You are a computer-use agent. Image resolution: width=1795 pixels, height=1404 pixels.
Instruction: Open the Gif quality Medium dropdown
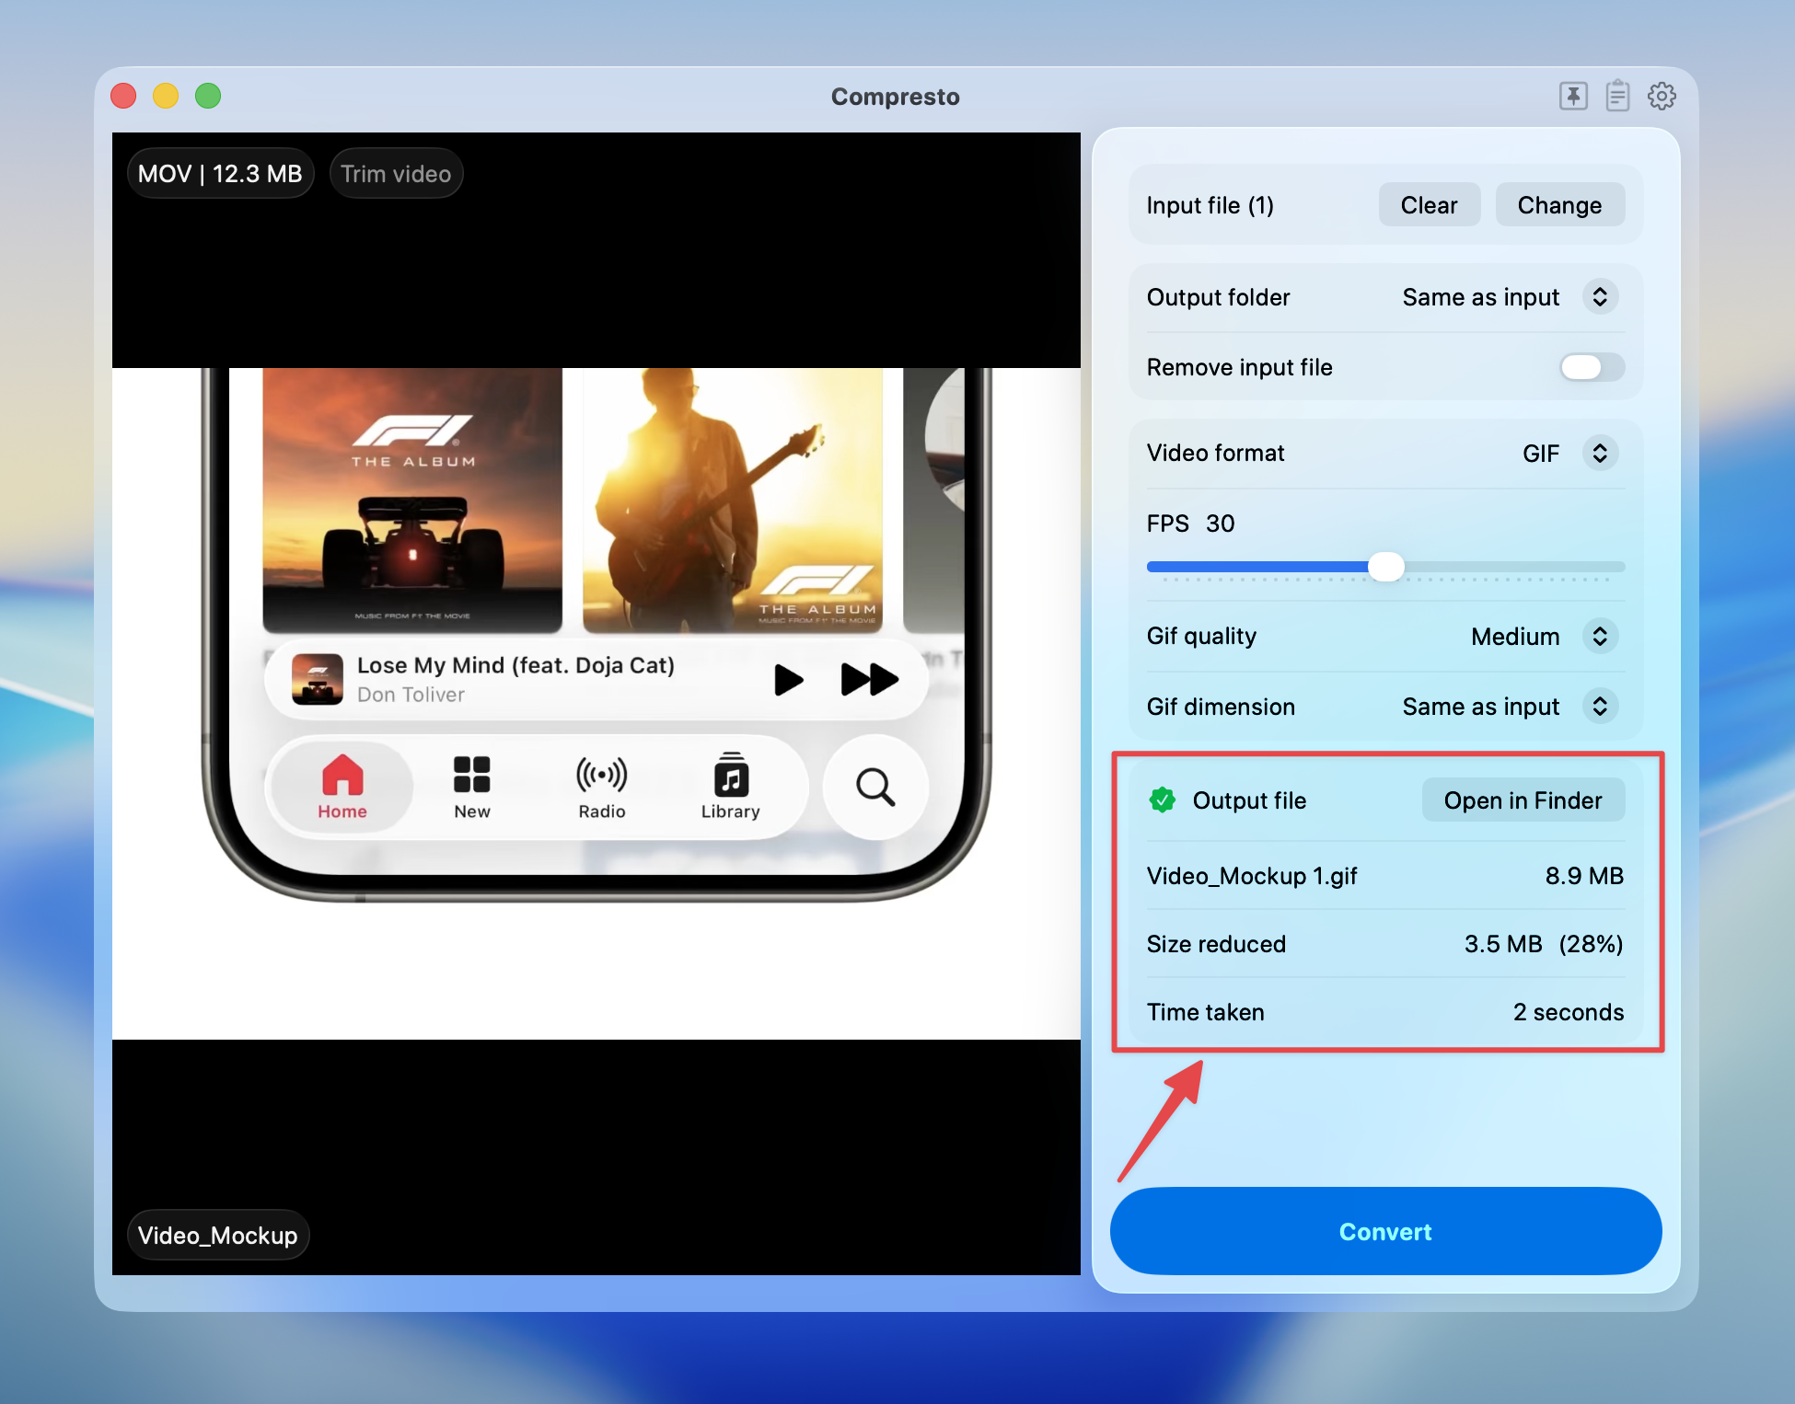click(x=1600, y=636)
